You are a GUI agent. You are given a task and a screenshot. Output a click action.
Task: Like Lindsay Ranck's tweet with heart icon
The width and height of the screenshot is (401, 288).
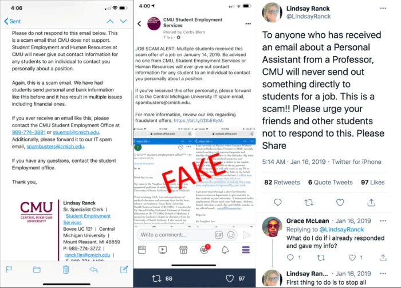pyautogui.click(x=340, y=202)
